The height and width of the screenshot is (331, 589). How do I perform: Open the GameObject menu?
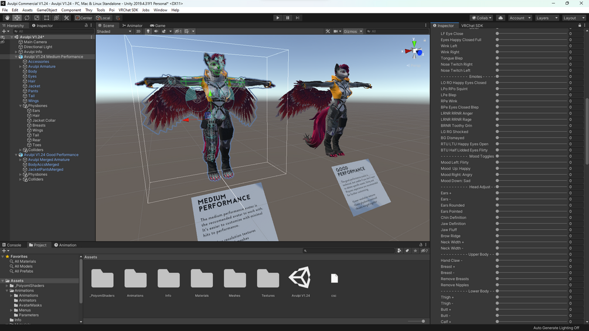[x=47, y=10]
